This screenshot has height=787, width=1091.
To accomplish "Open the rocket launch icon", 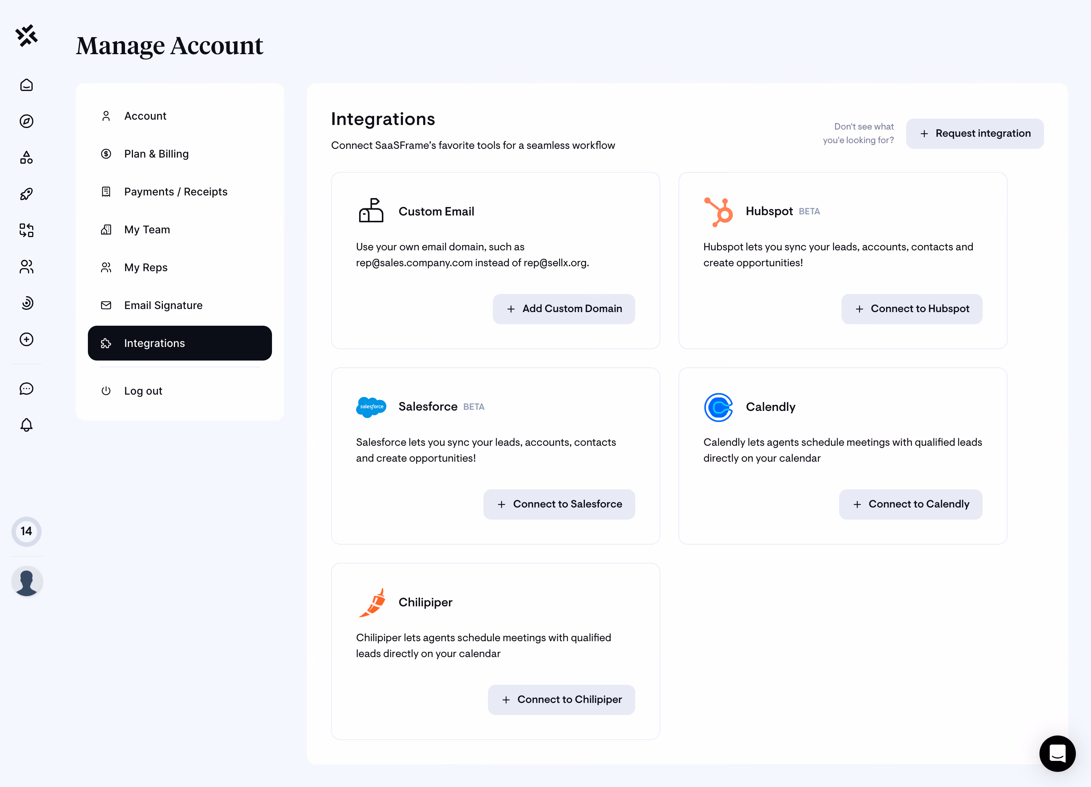I will 27,194.
